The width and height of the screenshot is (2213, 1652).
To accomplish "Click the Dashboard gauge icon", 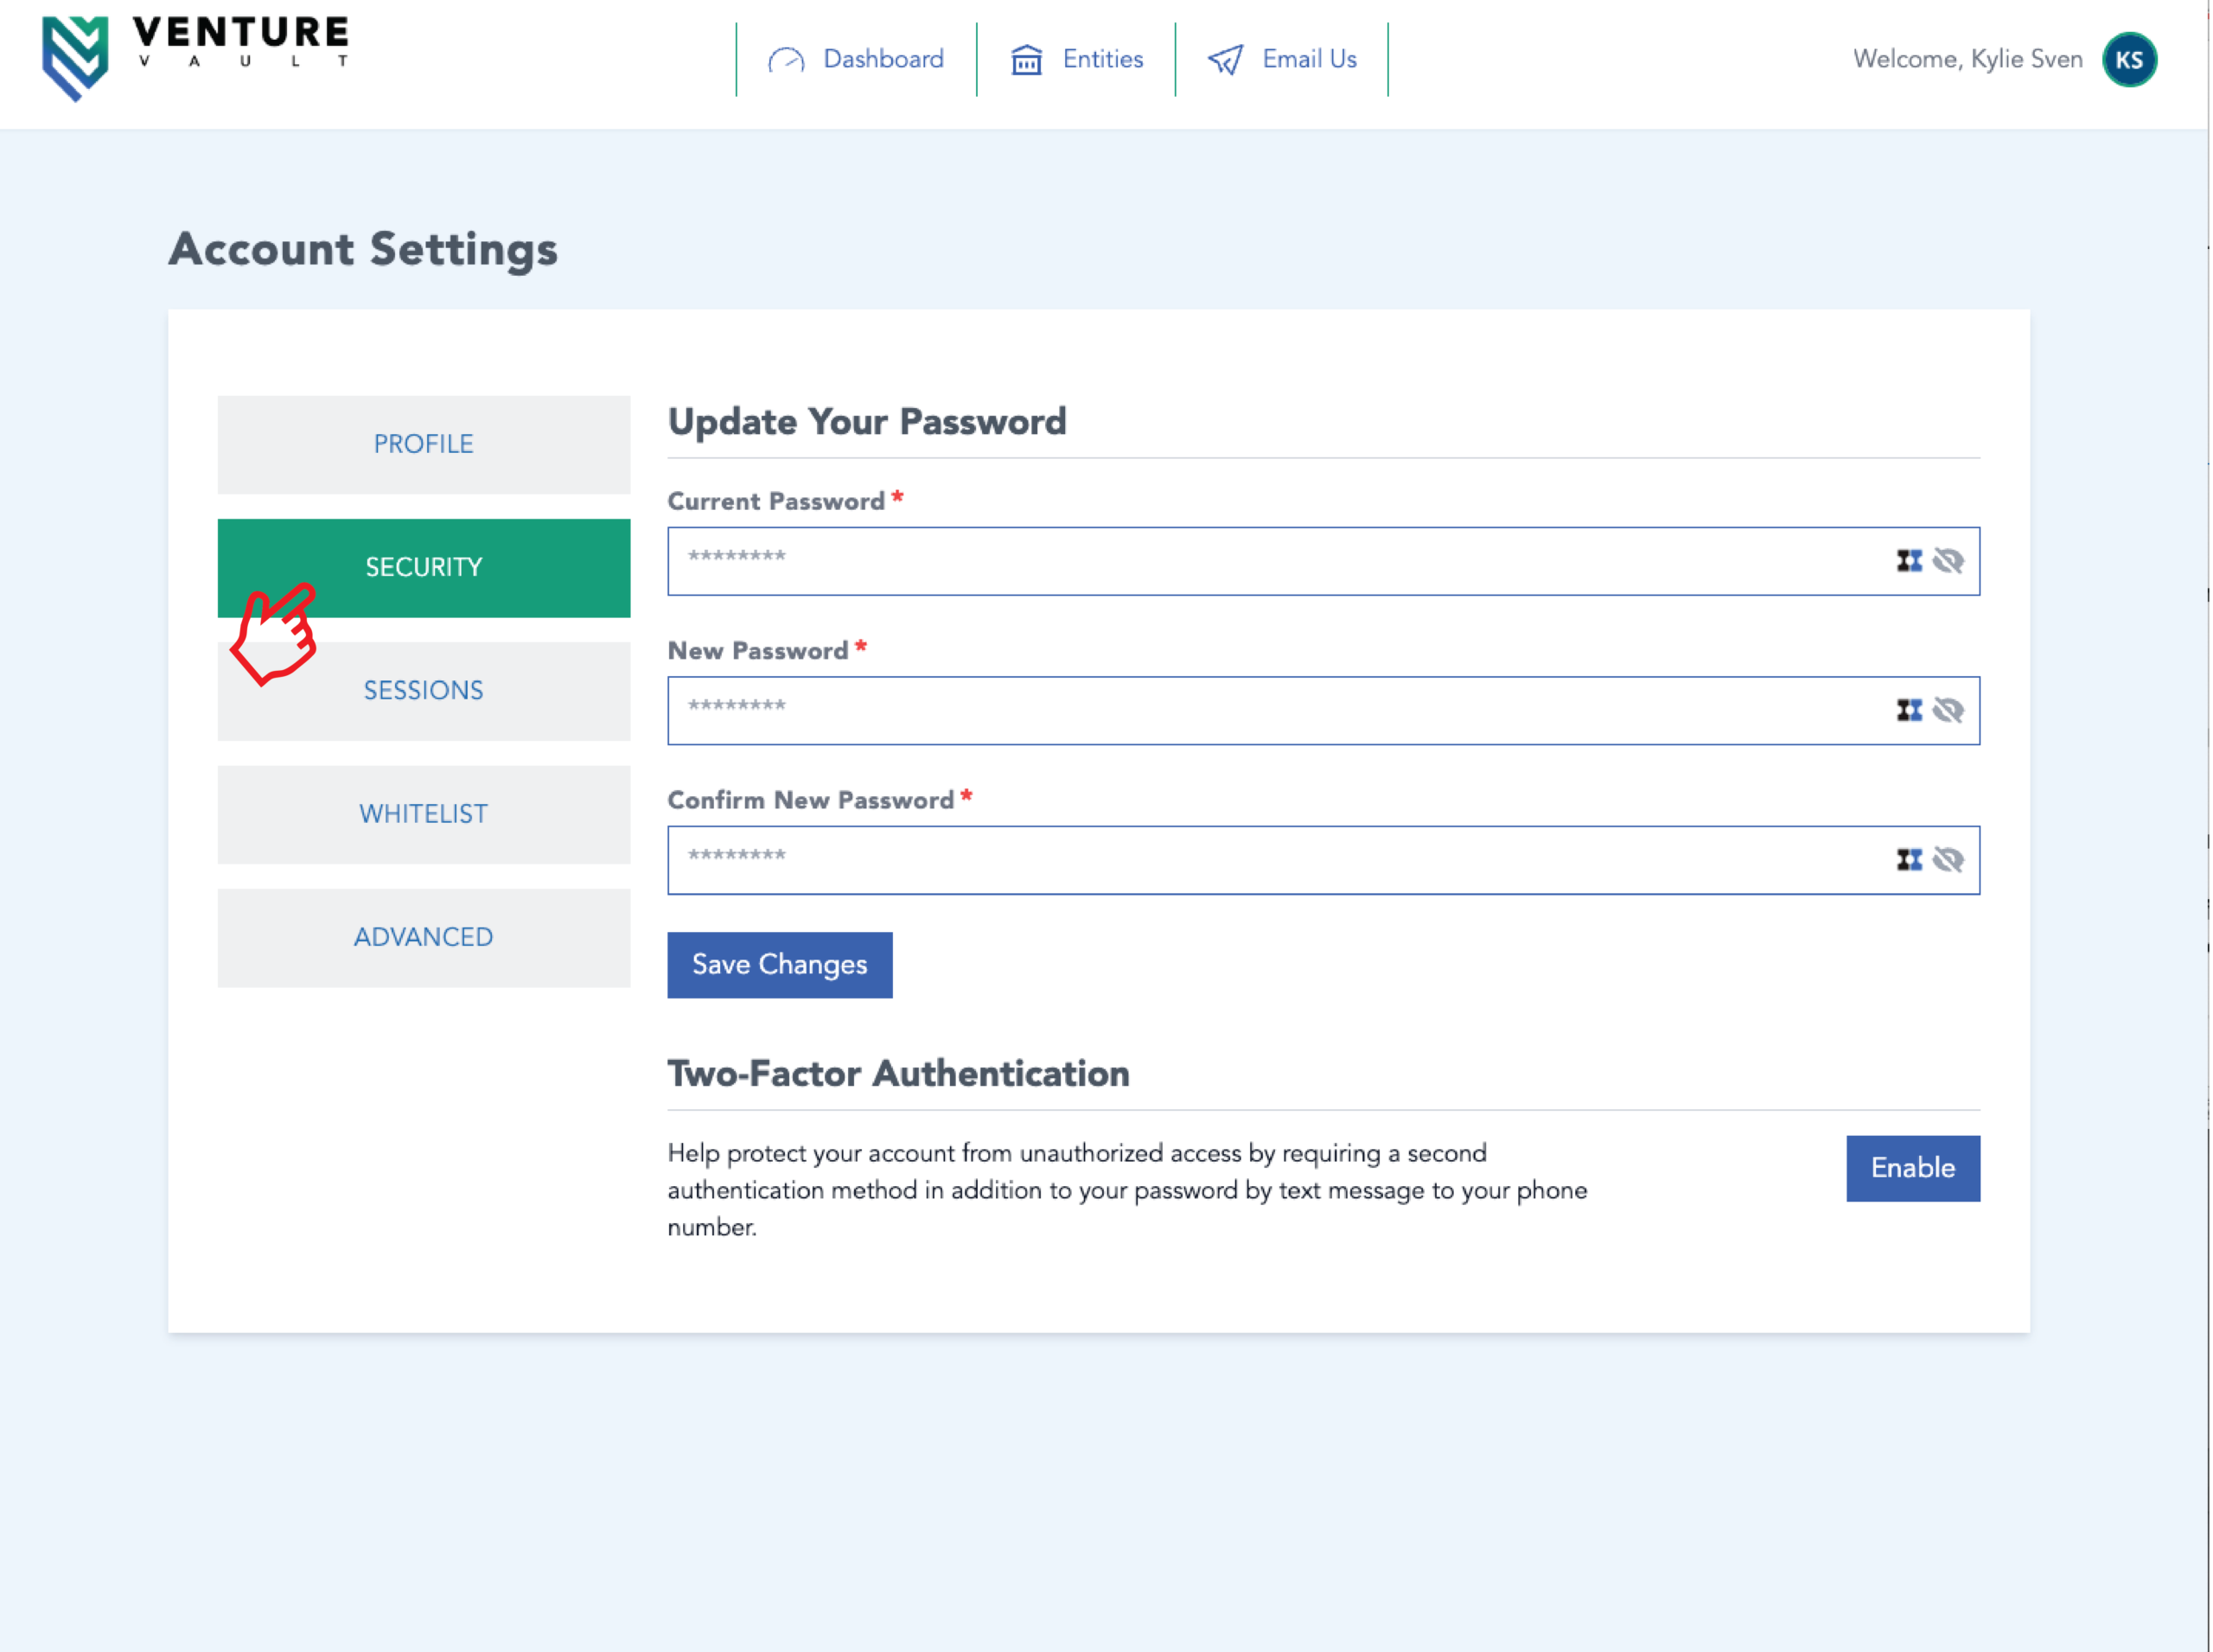I will click(x=786, y=60).
